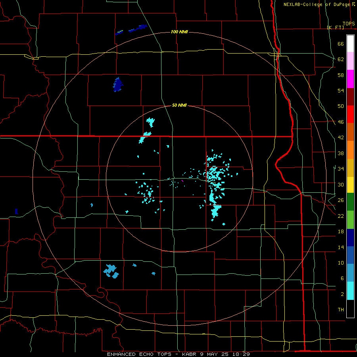Screen dimensions: 357x357
Task: Click the cyan legend swatch
Action: click(x=350, y=291)
